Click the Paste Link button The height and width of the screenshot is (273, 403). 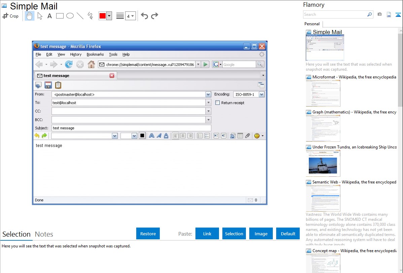pos(207,234)
